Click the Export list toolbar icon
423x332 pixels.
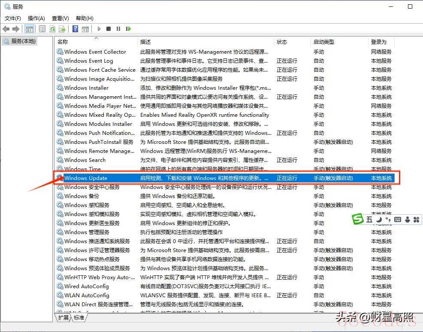pyautogui.click(x=62, y=29)
